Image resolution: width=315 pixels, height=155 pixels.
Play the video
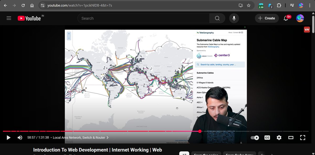(8, 137)
